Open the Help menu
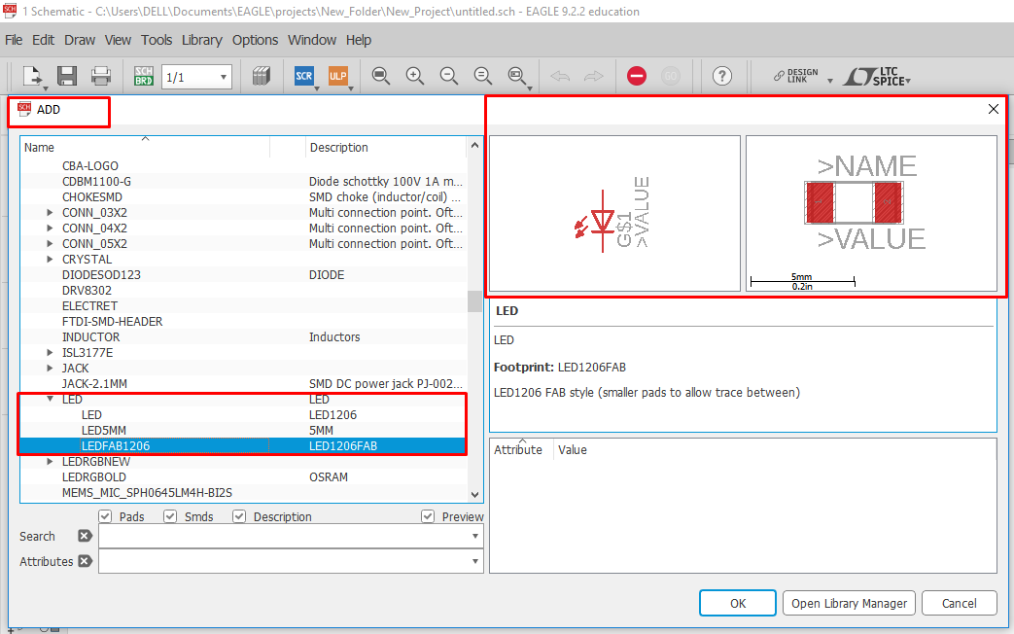Screen dimensions: 1014x634 click(359, 40)
